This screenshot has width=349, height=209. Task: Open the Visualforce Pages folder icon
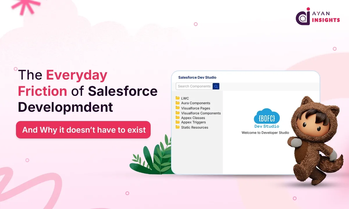[x=177, y=108]
